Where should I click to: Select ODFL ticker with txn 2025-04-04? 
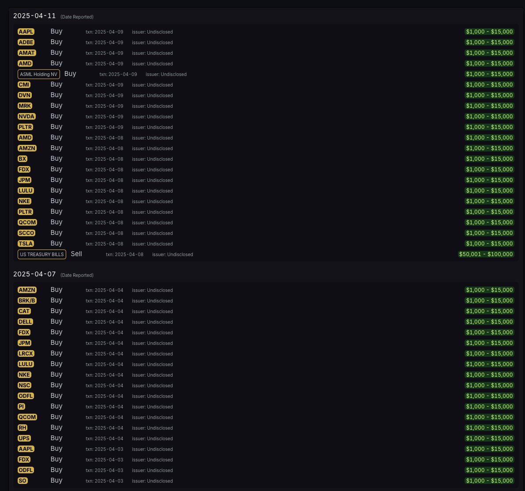click(x=26, y=396)
